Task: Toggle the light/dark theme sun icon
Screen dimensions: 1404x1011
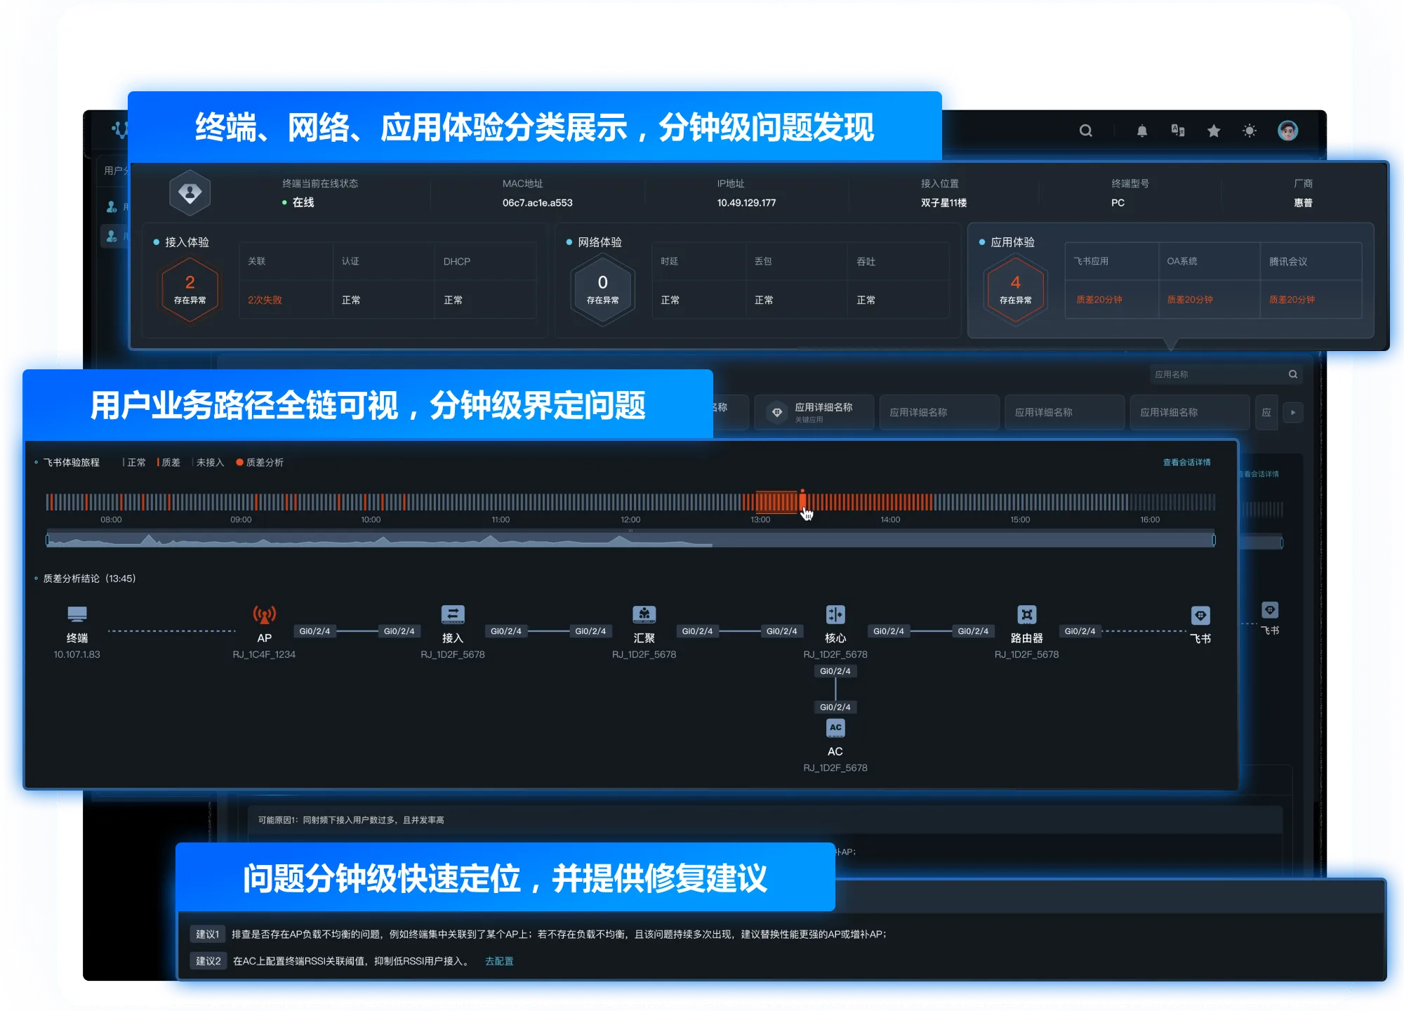Action: tap(1250, 131)
